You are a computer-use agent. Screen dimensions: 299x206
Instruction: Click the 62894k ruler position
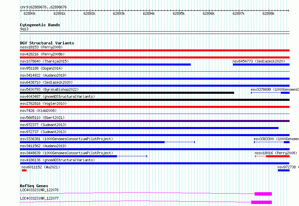[149, 13]
